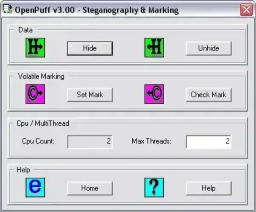The width and height of the screenshot is (256, 212).
Task: Click the magenta Set Mark copyright icon
Action: coord(35,94)
